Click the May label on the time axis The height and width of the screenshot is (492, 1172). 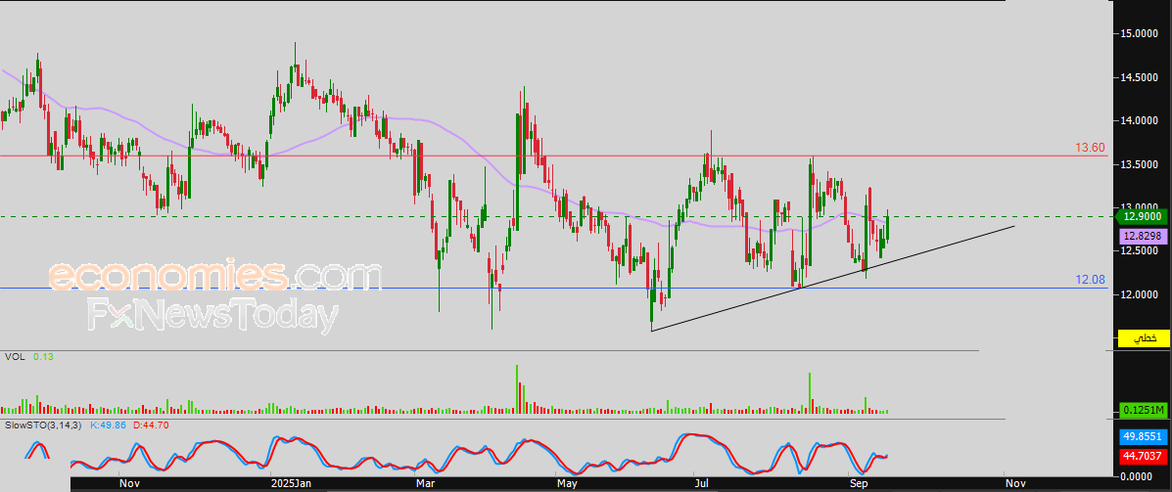pyautogui.click(x=567, y=483)
